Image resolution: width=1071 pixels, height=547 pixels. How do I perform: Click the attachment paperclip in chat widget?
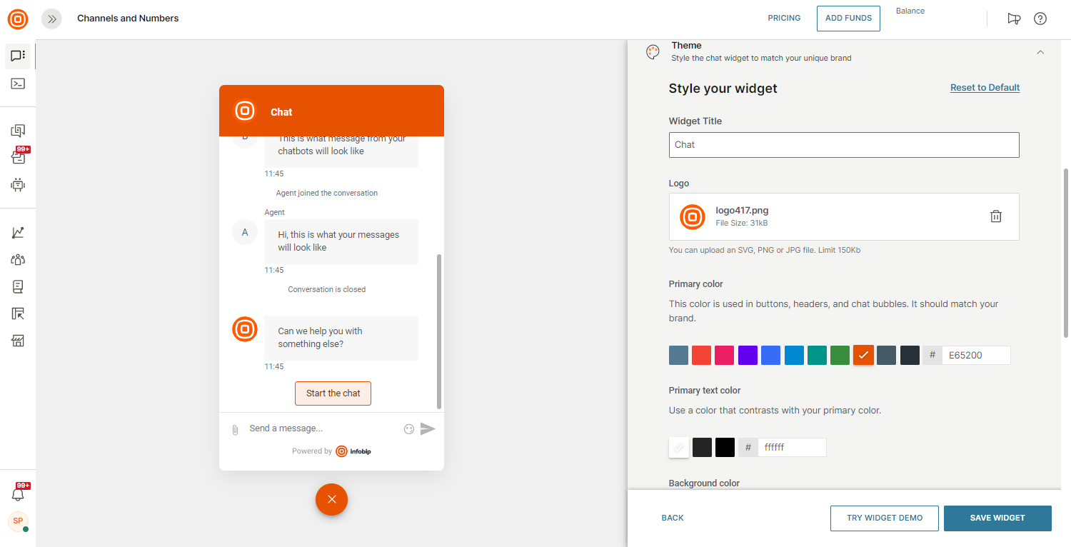[x=235, y=429]
